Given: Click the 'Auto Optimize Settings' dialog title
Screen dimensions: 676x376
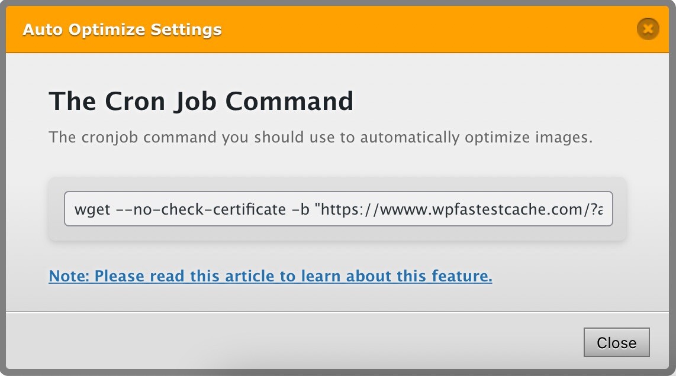Looking at the screenshot, I should point(122,30).
